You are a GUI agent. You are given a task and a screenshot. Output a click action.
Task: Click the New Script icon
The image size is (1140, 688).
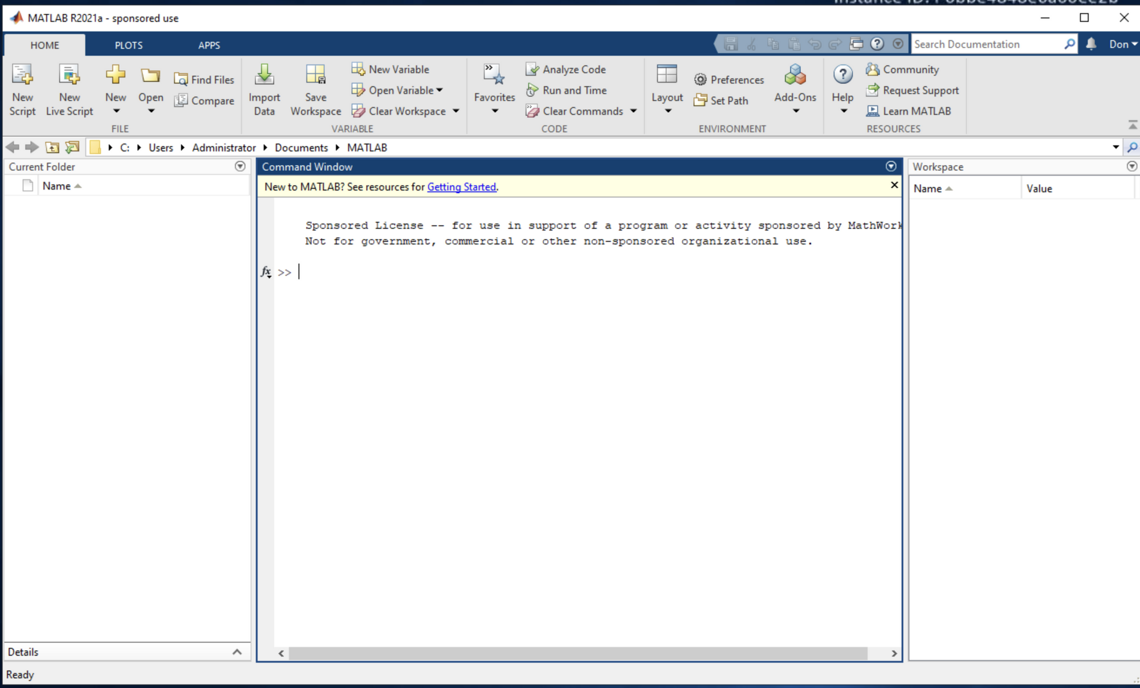pyautogui.click(x=22, y=75)
